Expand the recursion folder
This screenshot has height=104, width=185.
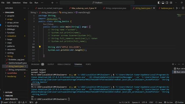[x=11, y=49]
